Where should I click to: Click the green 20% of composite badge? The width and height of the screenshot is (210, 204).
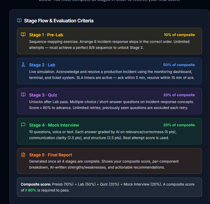tap(179, 125)
